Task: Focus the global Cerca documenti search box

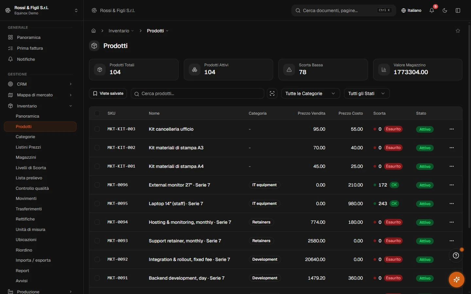Action: [x=343, y=10]
